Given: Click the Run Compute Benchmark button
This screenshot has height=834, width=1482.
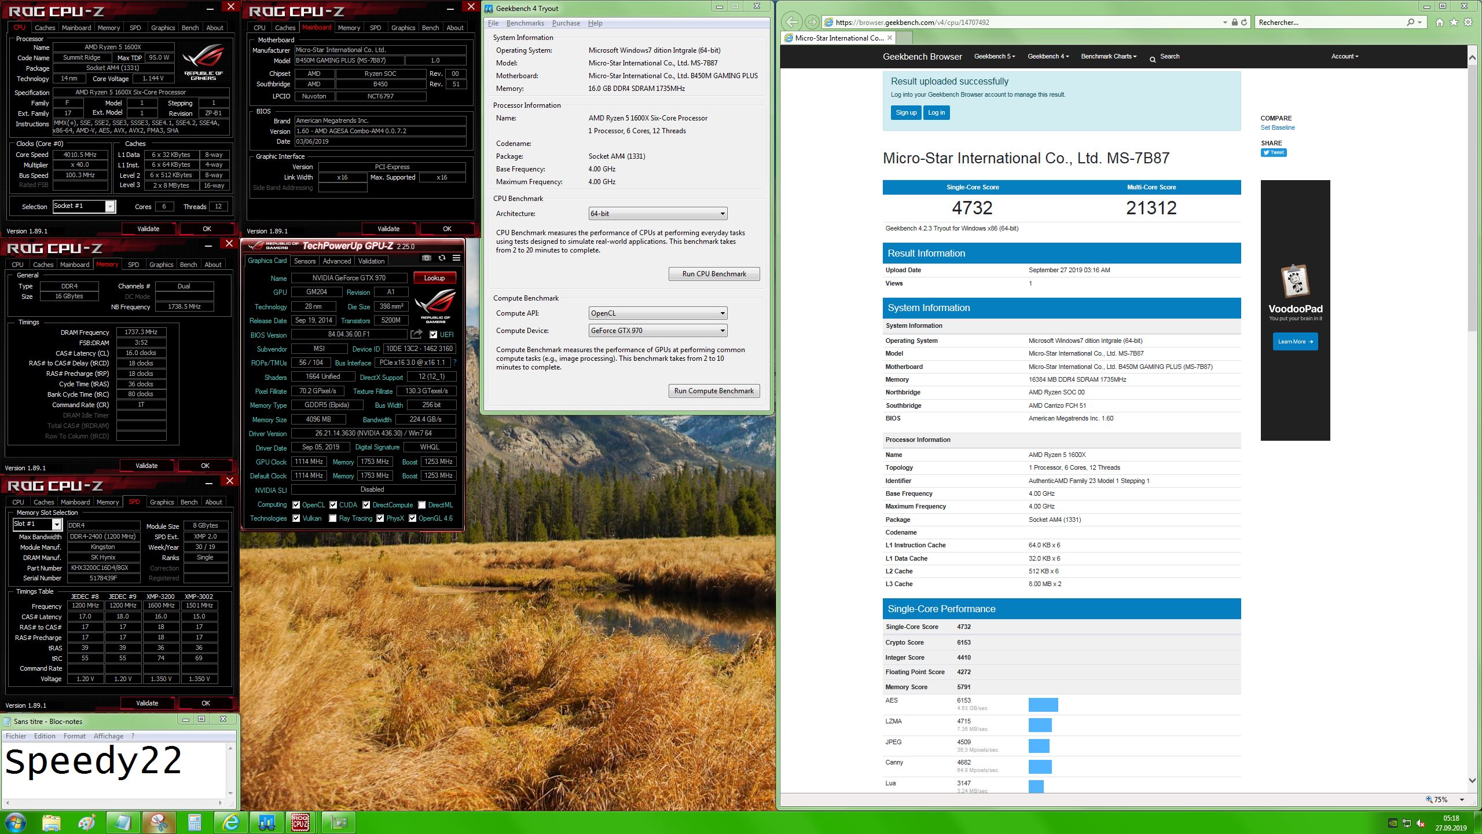Looking at the screenshot, I should tap(714, 391).
